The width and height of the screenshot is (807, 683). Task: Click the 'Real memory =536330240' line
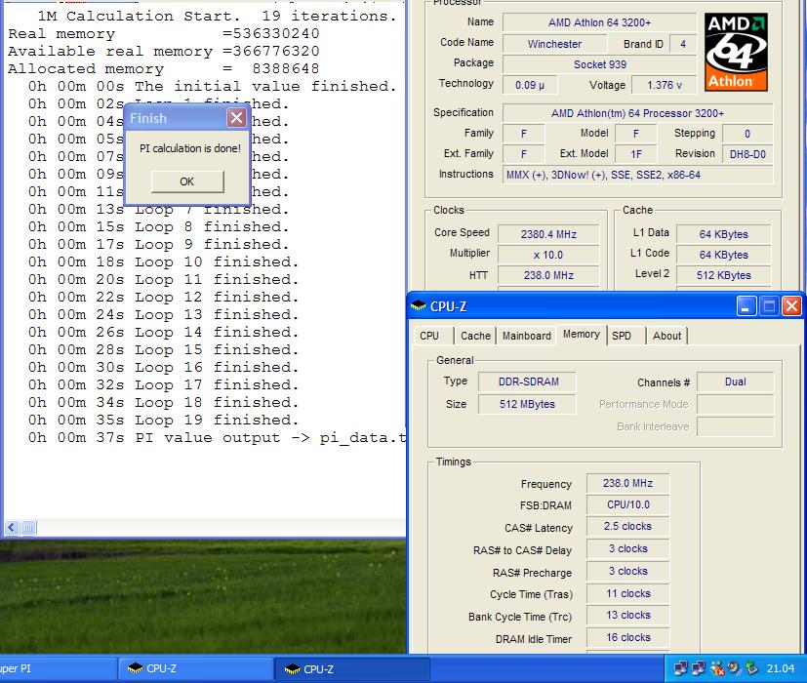coord(164,34)
